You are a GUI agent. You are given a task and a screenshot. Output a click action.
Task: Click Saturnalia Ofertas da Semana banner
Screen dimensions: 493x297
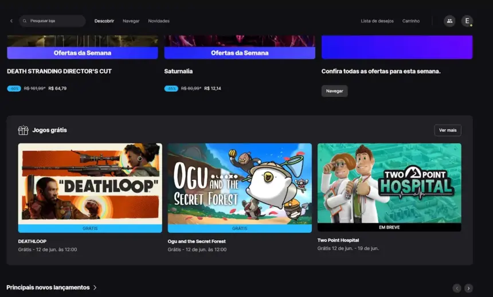(240, 53)
